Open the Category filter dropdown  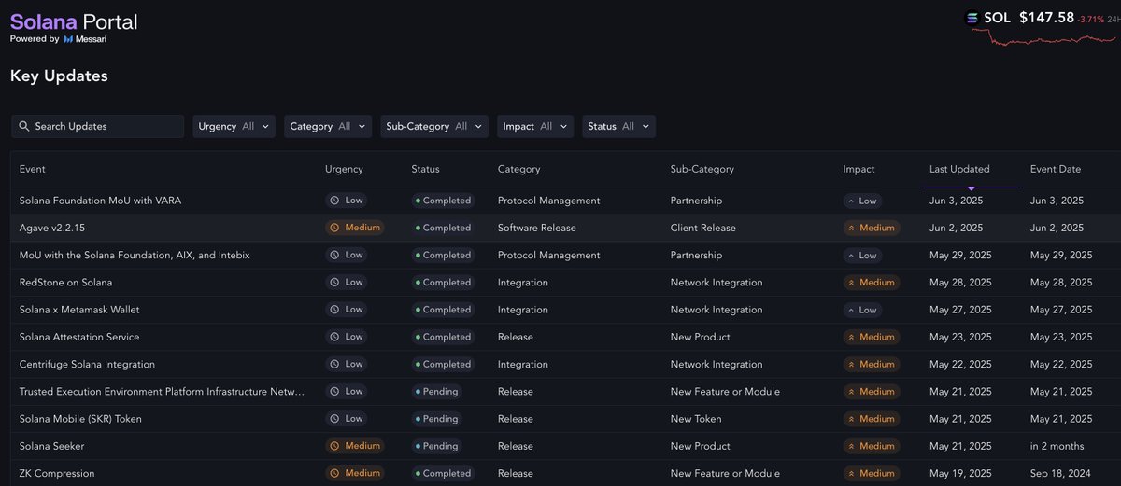pos(328,126)
